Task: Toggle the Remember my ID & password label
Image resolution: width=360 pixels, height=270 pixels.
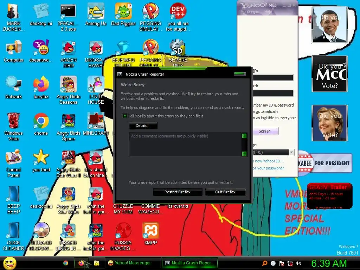Action: [273, 105]
